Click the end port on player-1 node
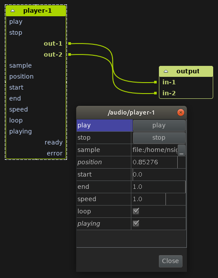 pos(15,98)
